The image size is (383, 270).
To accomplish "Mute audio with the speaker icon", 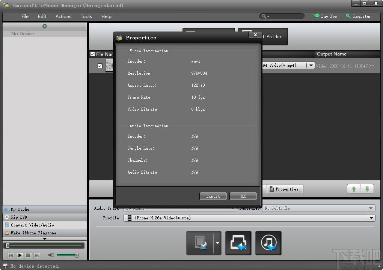I will pyautogui.click(x=51, y=255).
